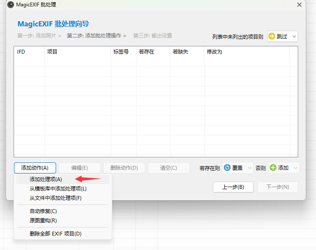The height and width of the screenshot is (250, 316).
Task: Click the 下一步(N) button
Action: point(278,187)
